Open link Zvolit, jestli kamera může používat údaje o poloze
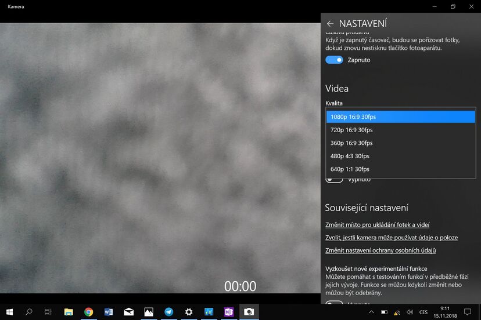 392,238
